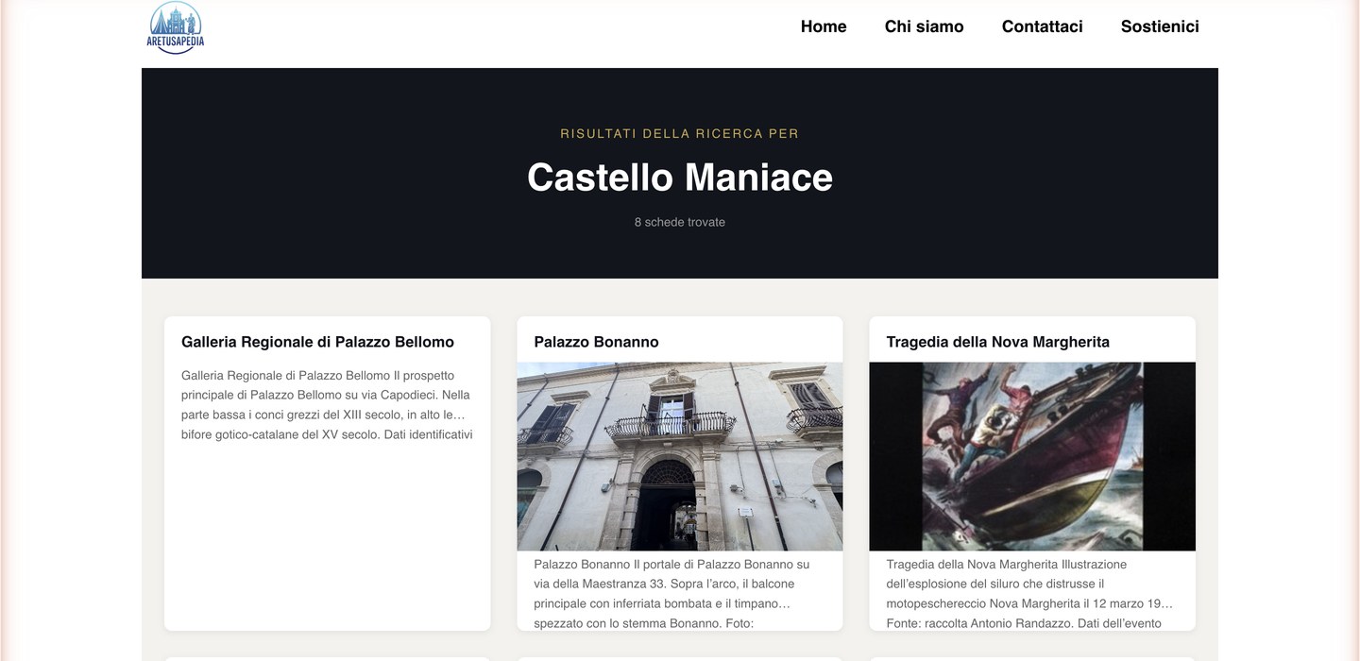Open the Palazzo Bonanno card title
The width and height of the screenshot is (1360, 661).
596,342
